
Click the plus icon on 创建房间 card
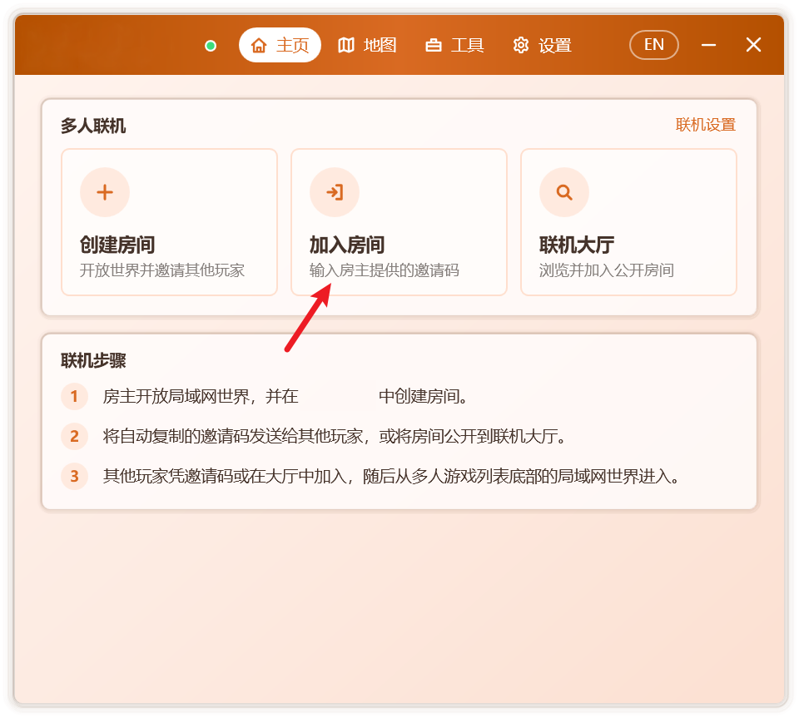(x=105, y=192)
